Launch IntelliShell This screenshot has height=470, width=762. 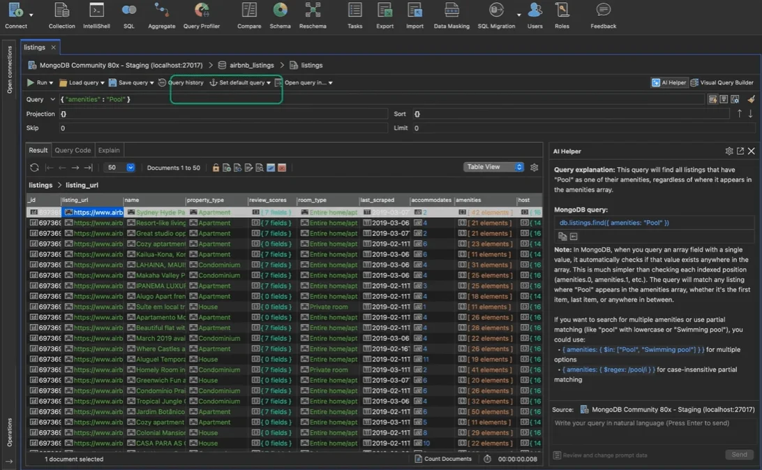(96, 15)
